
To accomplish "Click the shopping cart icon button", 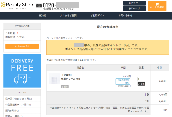I will pos(157,6).
